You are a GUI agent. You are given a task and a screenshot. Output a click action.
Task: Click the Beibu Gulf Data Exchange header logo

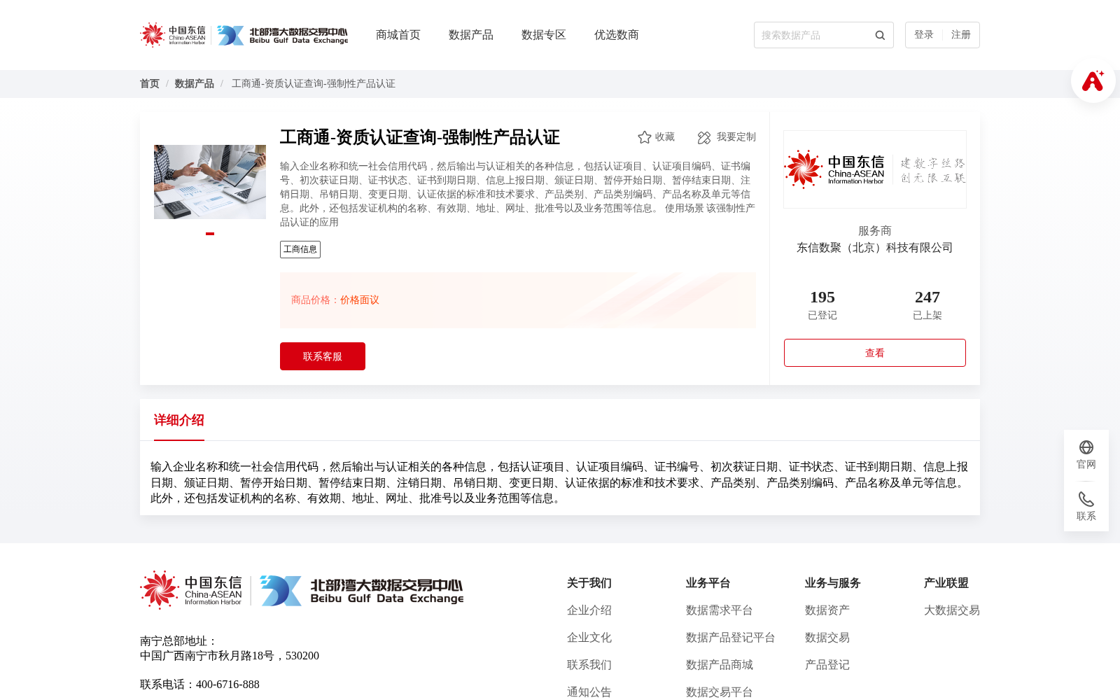coord(282,35)
